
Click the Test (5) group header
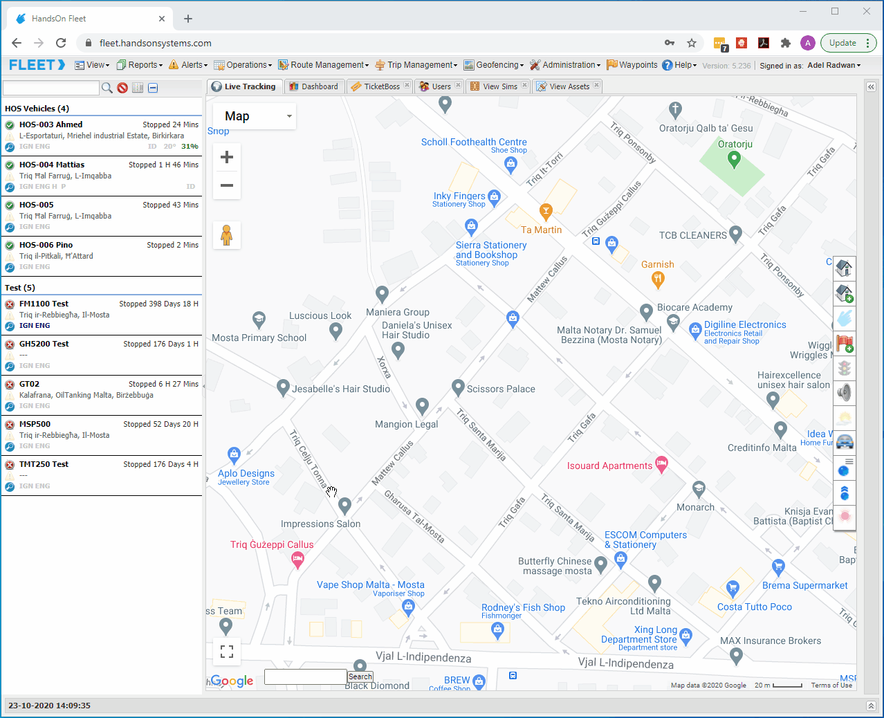(x=102, y=288)
